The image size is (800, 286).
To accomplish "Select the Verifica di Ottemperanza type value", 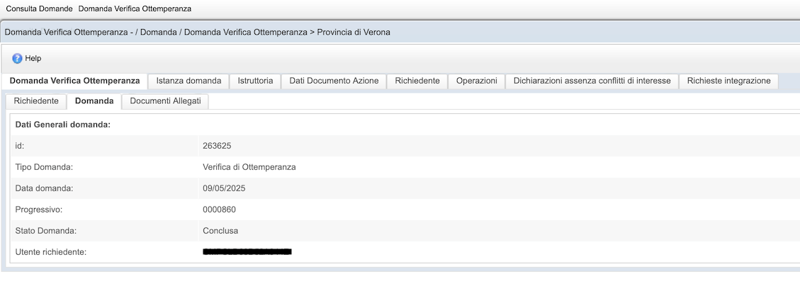I will pyautogui.click(x=249, y=167).
